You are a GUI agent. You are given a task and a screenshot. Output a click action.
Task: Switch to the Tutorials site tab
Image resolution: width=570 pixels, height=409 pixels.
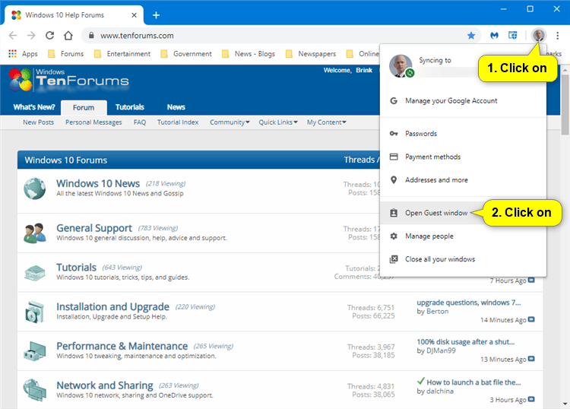pos(130,107)
